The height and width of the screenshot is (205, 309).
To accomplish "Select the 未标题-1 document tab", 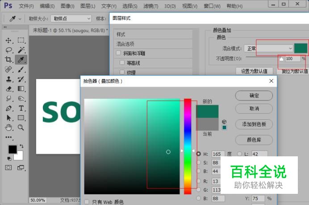I will 71,30.
